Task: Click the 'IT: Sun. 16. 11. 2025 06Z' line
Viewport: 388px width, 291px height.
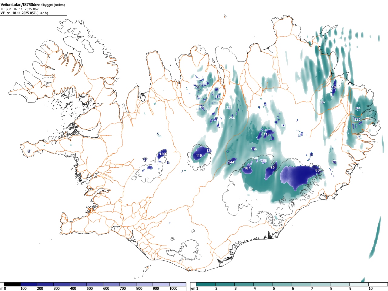Action: [x=20, y=9]
